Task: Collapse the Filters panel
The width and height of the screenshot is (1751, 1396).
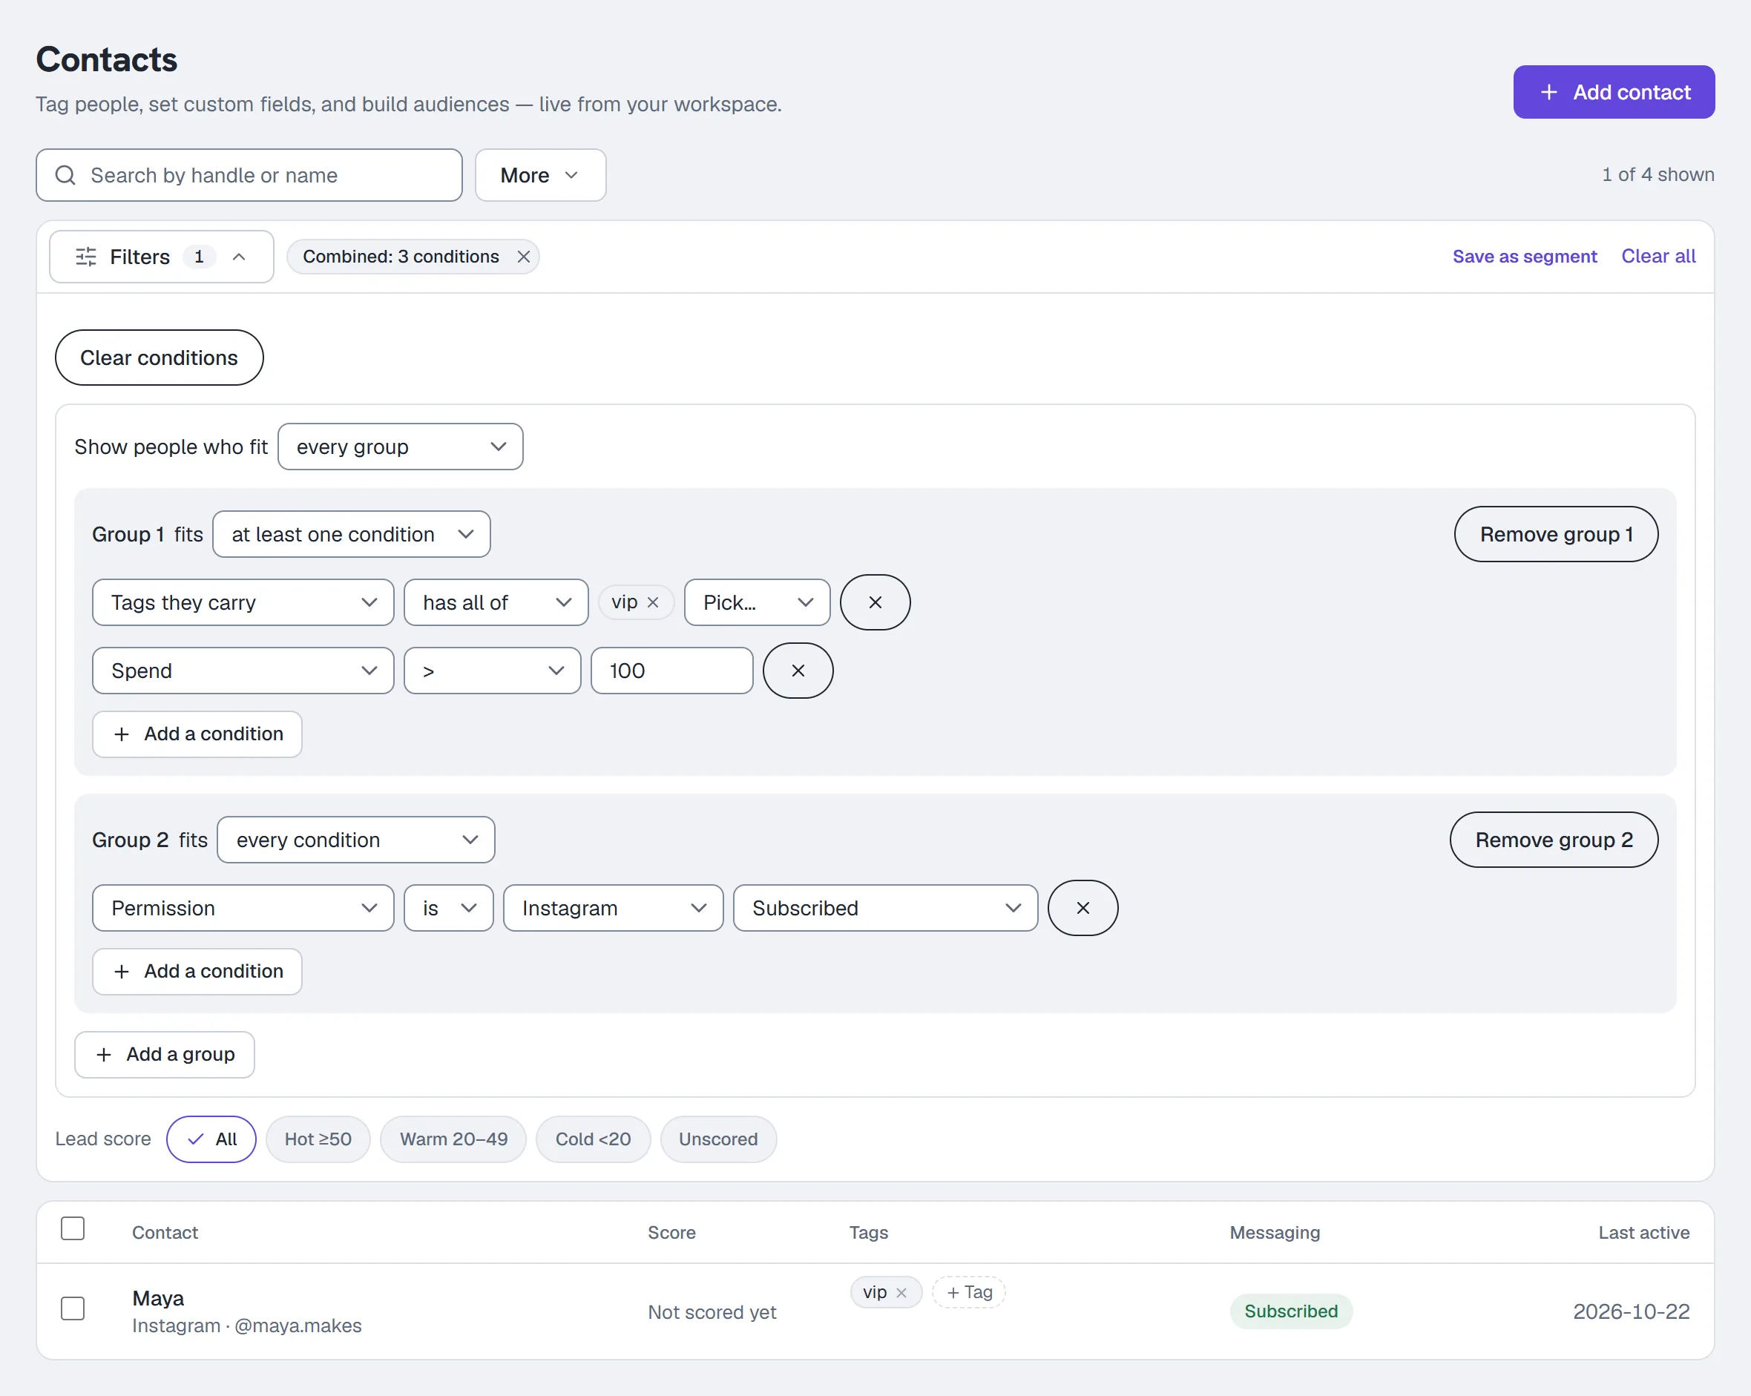Action: coord(162,257)
